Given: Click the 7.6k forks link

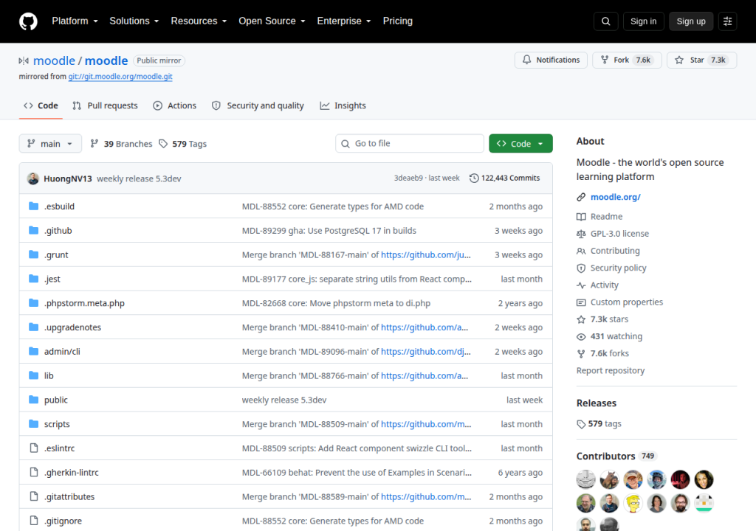Looking at the screenshot, I should pyautogui.click(x=609, y=354).
